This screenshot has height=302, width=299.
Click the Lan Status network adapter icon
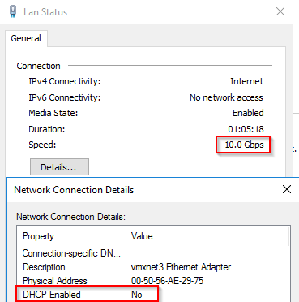[13, 11]
